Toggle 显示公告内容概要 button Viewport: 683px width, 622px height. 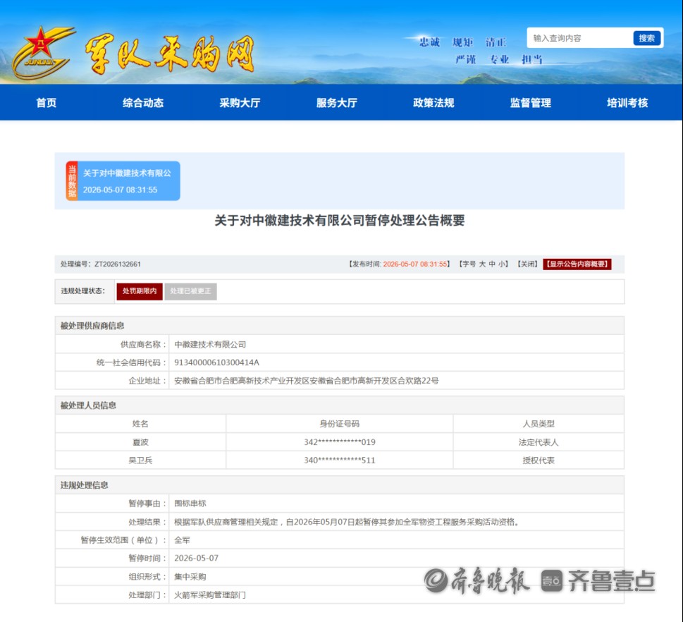click(577, 264)
